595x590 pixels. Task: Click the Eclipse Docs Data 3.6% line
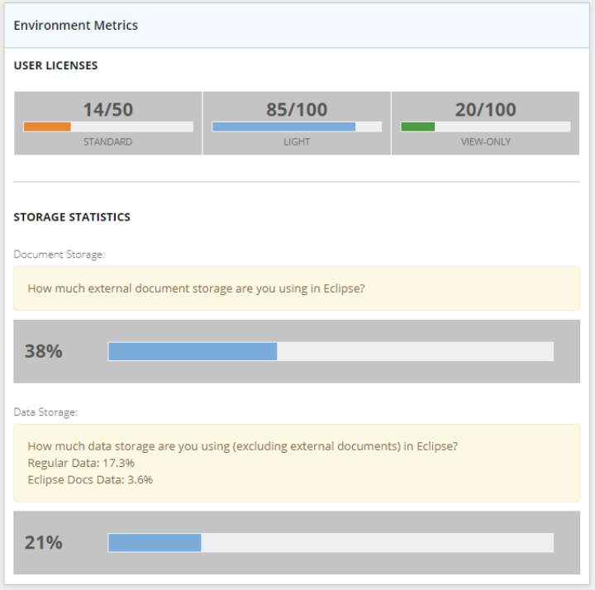click(x=90, y=479)
